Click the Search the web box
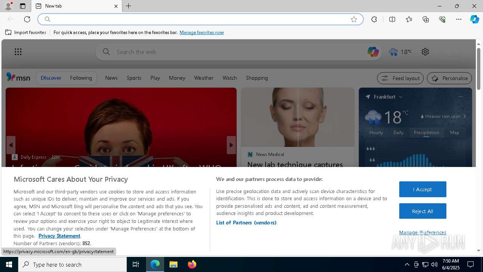This screenshot has height=272, width=483. click(238, 52)
